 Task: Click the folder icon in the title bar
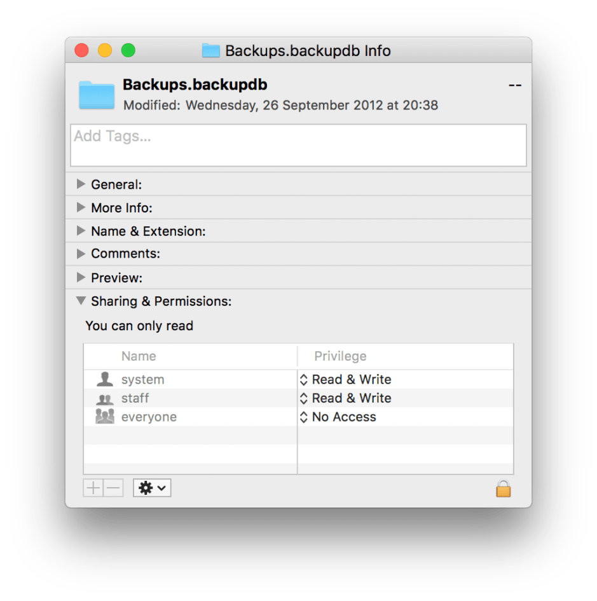[x=210, y=51]
